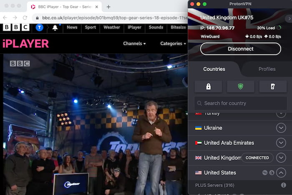Image resolution: width=292 pixels, height=195 pixels.
Task: Open the News link in BBC nav
Action: [x=72, y=27]
